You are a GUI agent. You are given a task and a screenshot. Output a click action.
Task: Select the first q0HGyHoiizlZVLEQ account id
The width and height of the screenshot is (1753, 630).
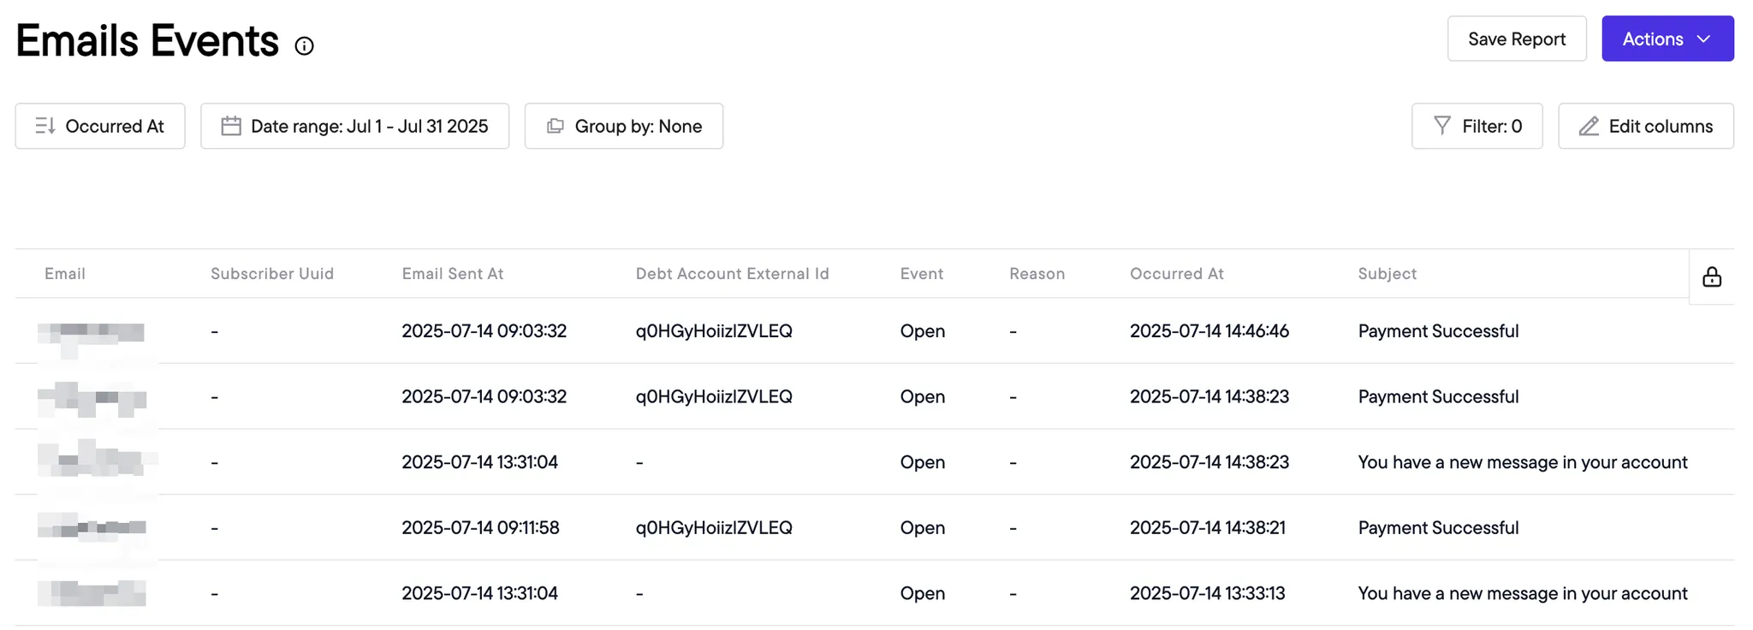pos(714,331)
